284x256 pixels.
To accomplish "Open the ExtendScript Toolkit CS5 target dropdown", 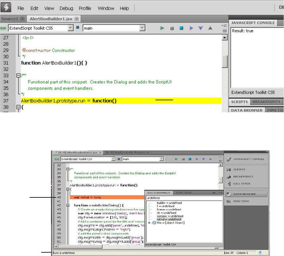I will [x=70, y=28].
